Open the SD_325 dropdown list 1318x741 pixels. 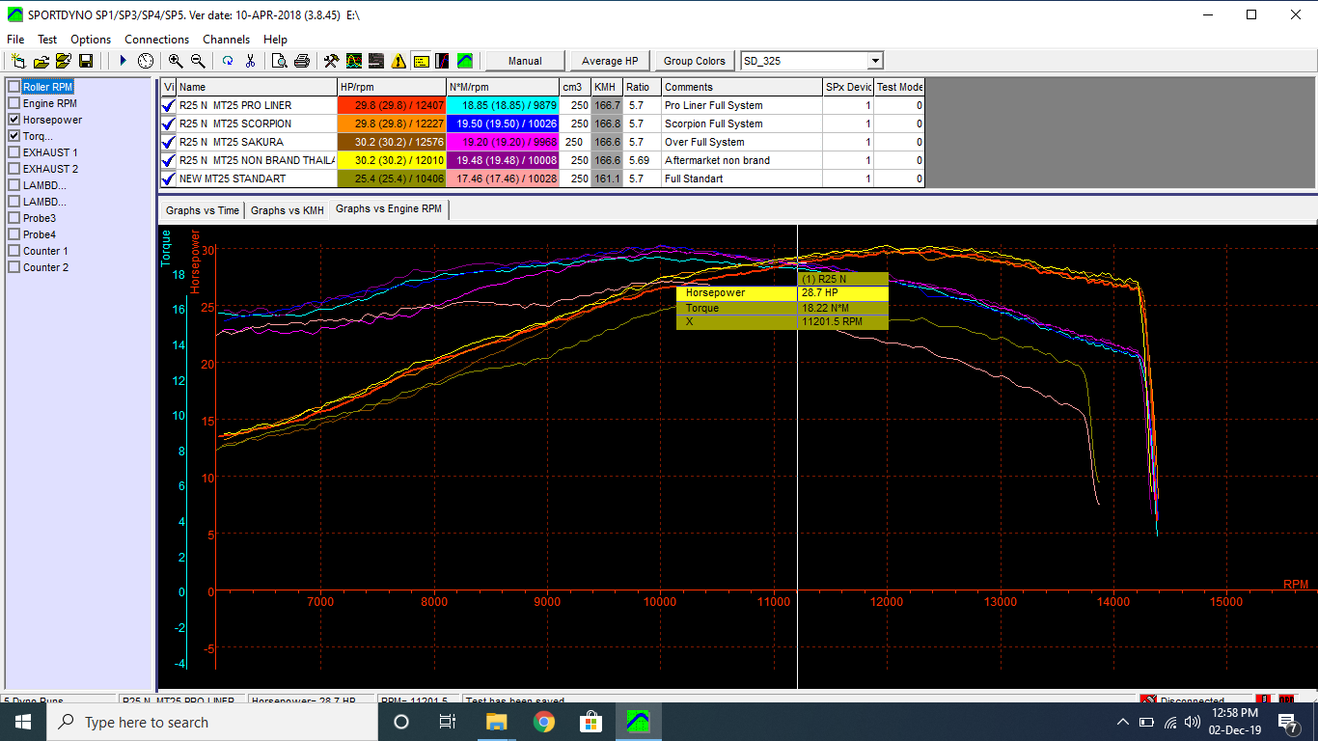[x=875, y=61]
